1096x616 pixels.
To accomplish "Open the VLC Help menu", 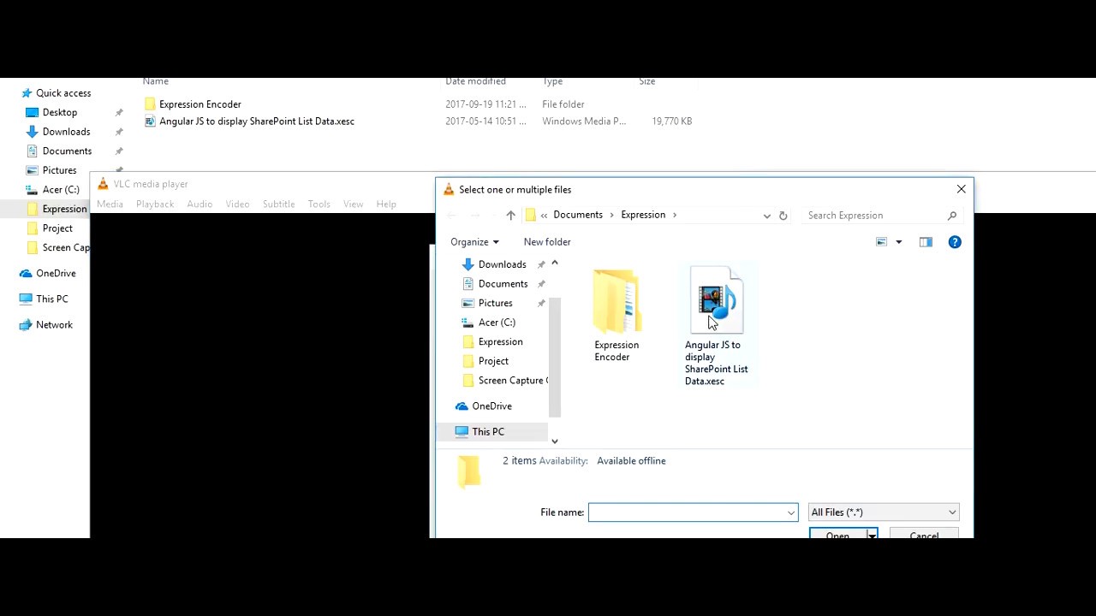I will pyautogui.click(x=386, y=204).
